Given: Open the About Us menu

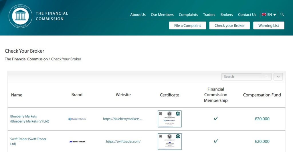Looking at the screenshot, I should 138,15.
